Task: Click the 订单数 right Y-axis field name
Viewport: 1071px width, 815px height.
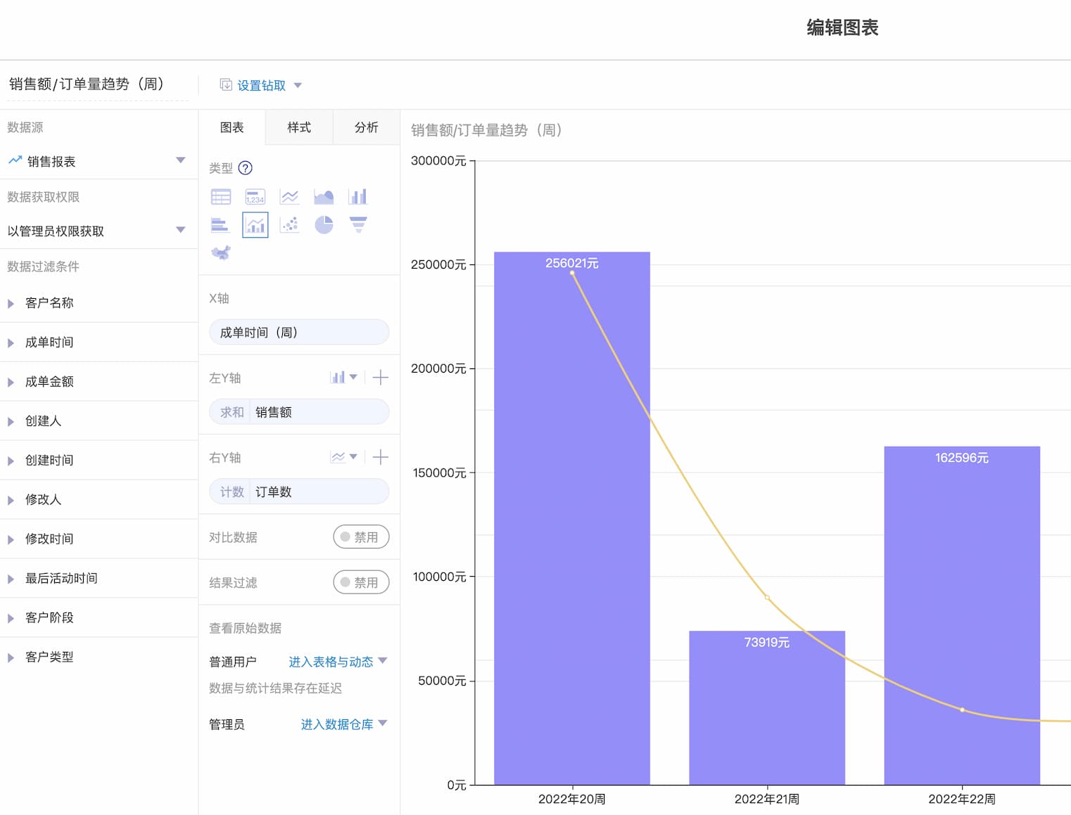Action: [274, 492]
